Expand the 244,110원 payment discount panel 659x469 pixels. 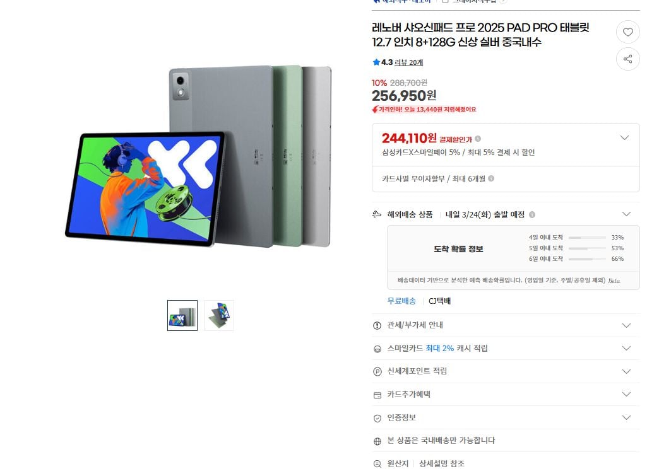click(x=624, y=137)
